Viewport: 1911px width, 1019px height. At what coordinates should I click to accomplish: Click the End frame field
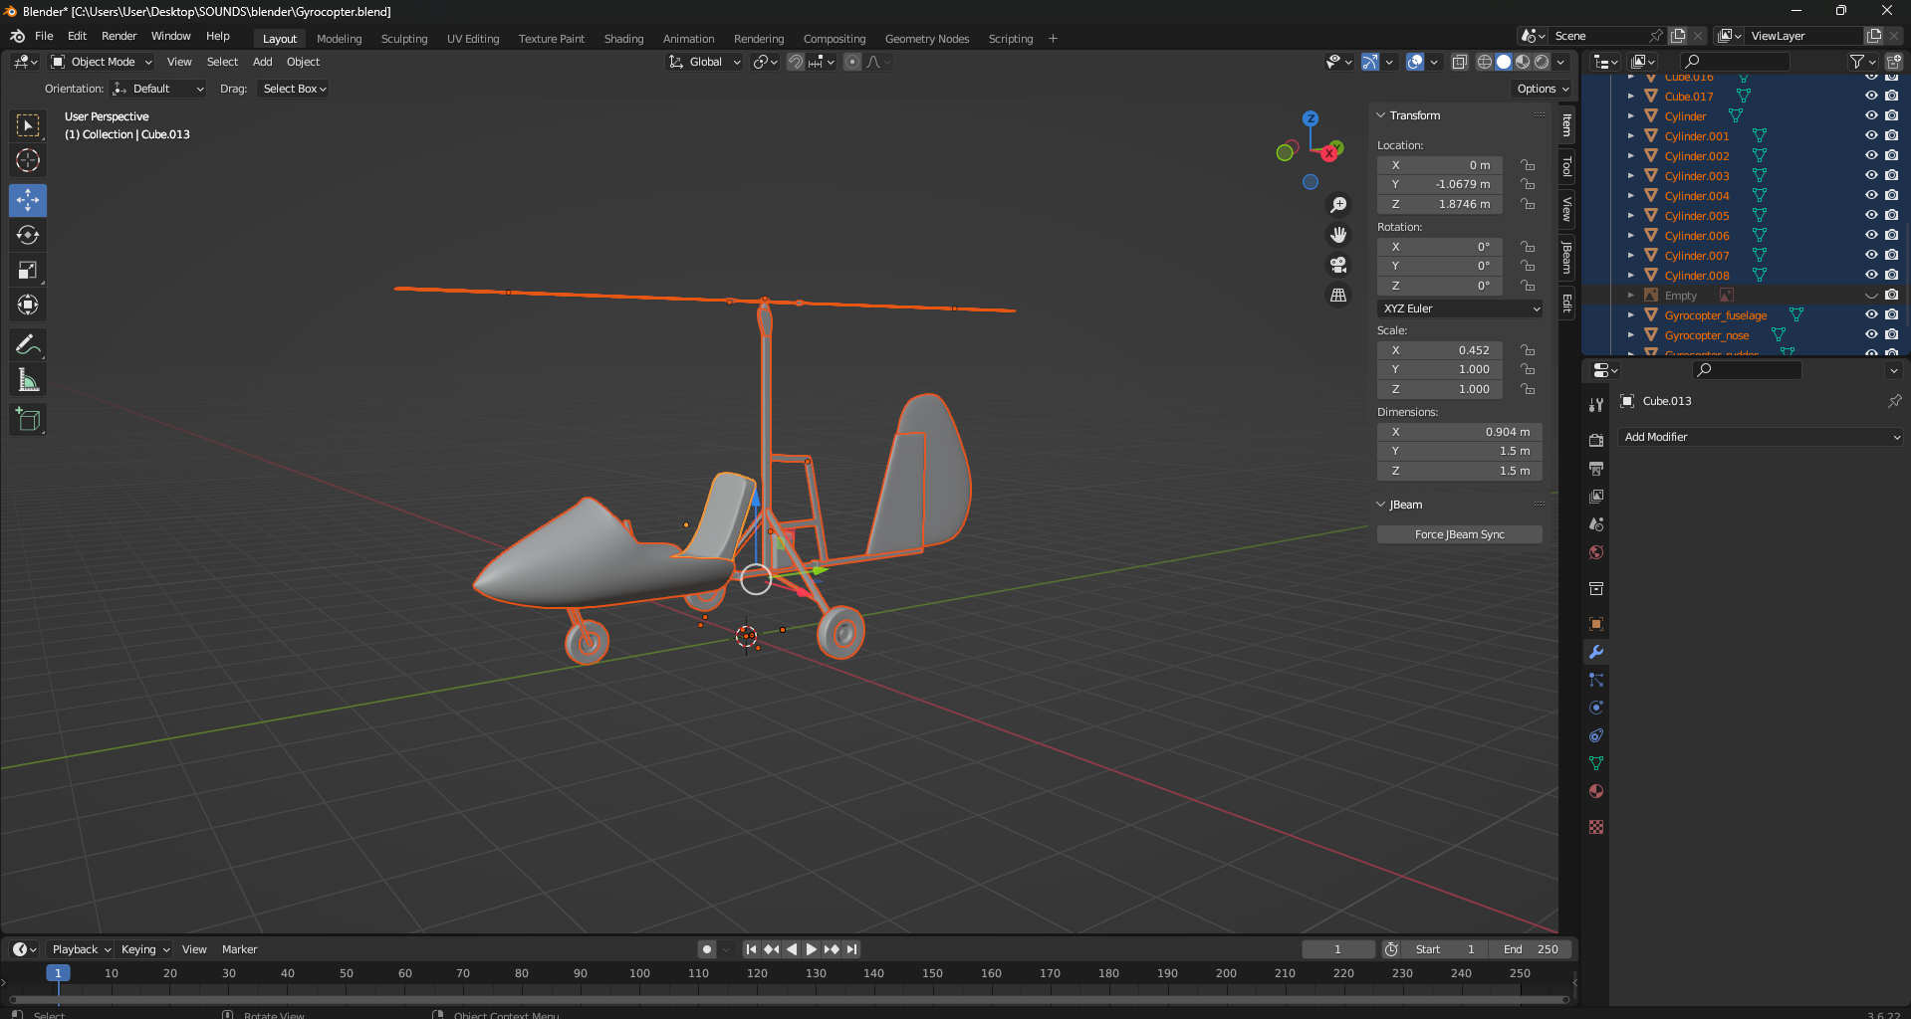1532,949
